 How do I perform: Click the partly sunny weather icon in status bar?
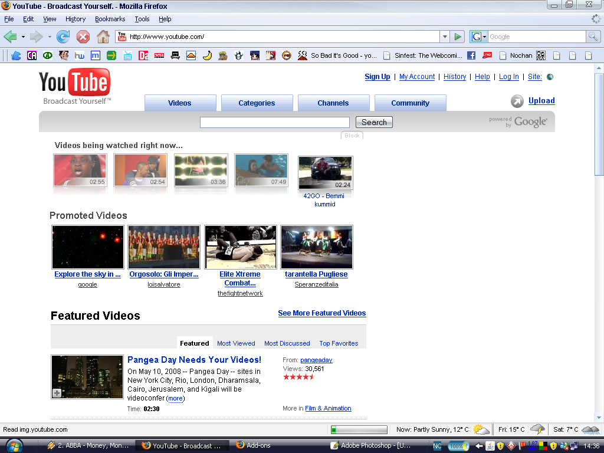pos(480,429)
